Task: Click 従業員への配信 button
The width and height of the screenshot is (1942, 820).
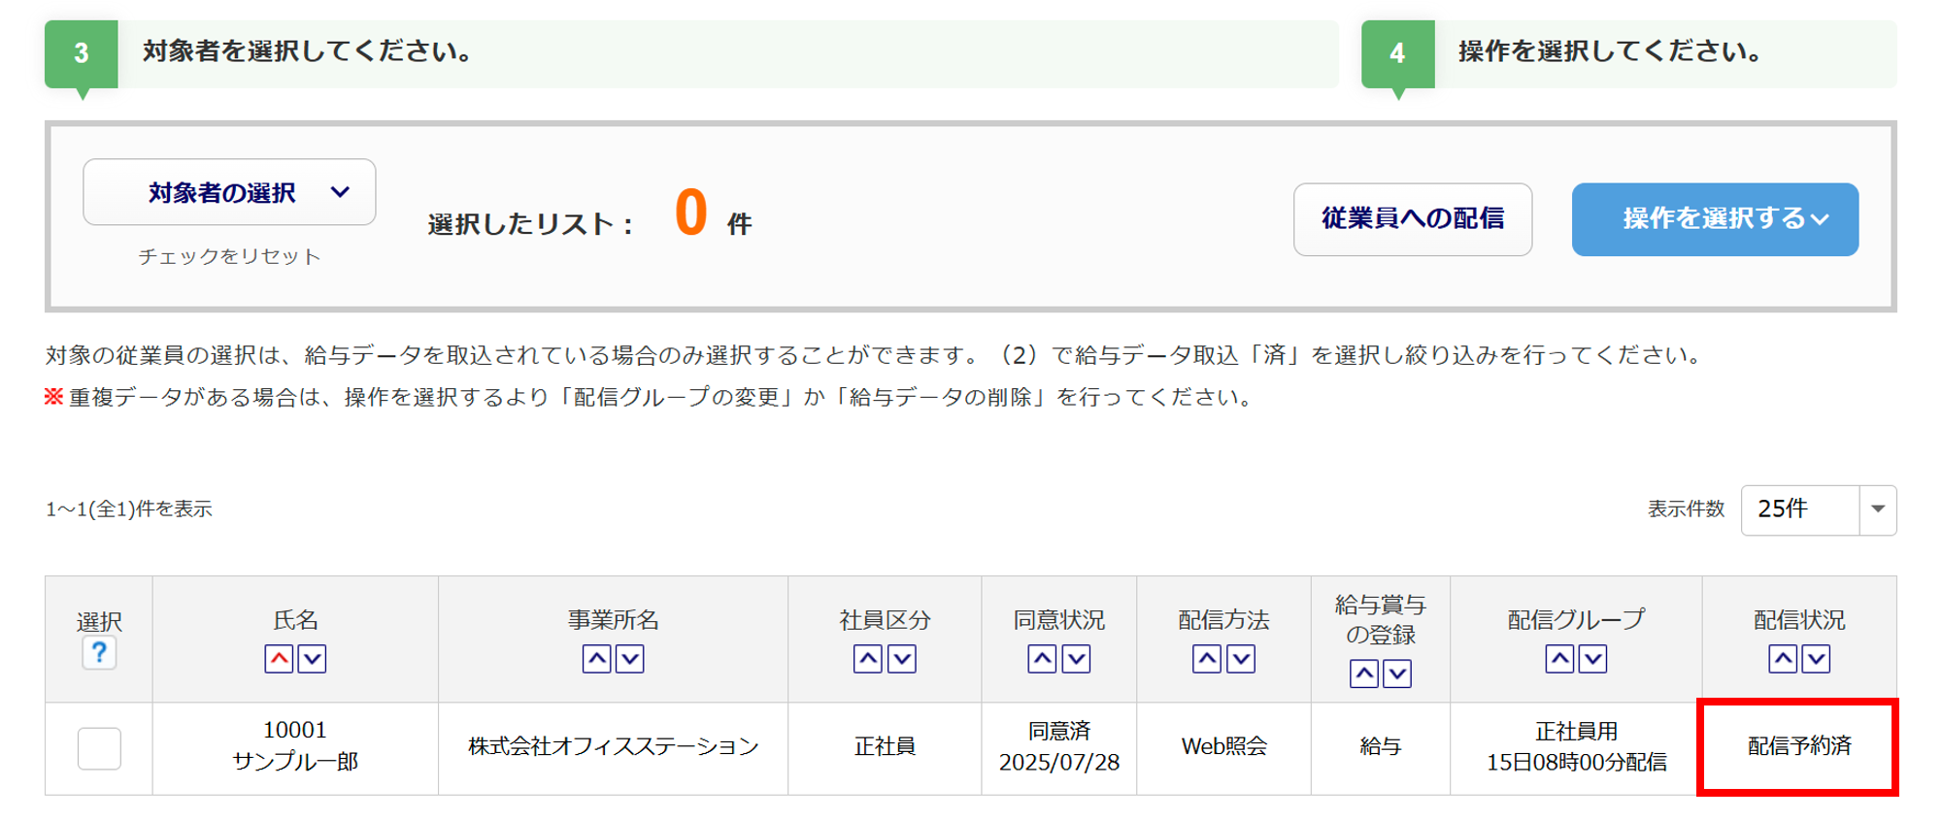Action: 1412,219
